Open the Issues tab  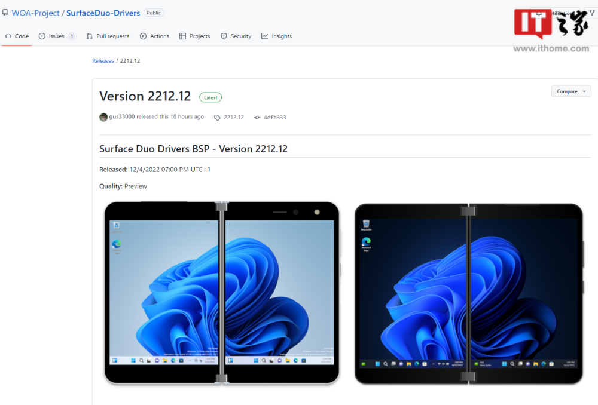(x=57, y=36)
